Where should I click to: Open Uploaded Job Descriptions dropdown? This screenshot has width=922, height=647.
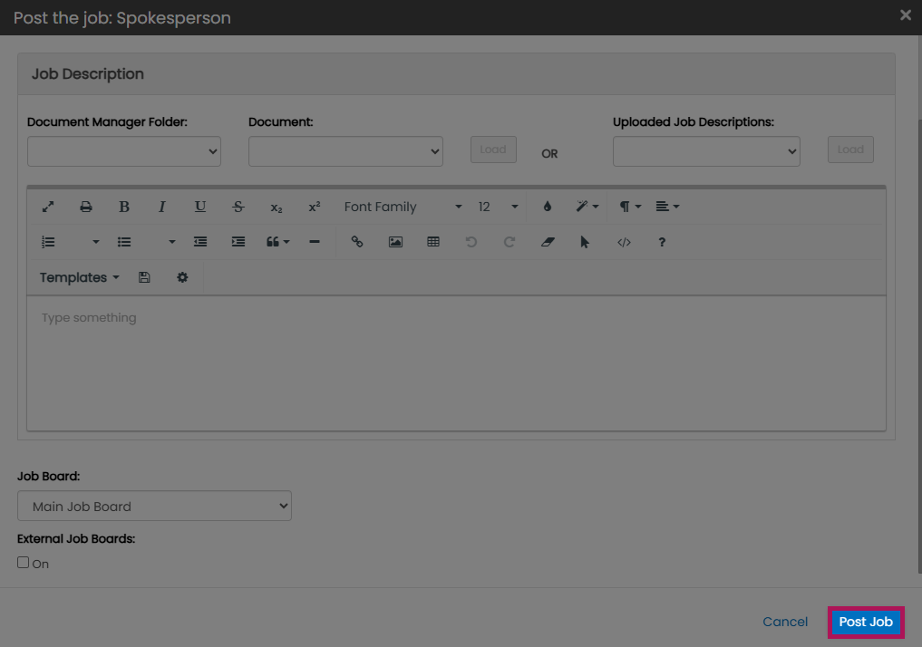[x=706, y=151]
